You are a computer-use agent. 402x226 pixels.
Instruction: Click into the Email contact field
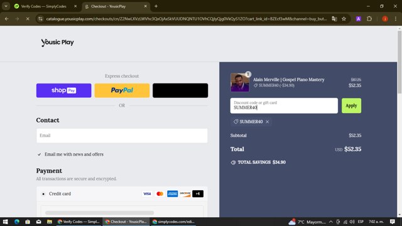[x=122, y=136]
